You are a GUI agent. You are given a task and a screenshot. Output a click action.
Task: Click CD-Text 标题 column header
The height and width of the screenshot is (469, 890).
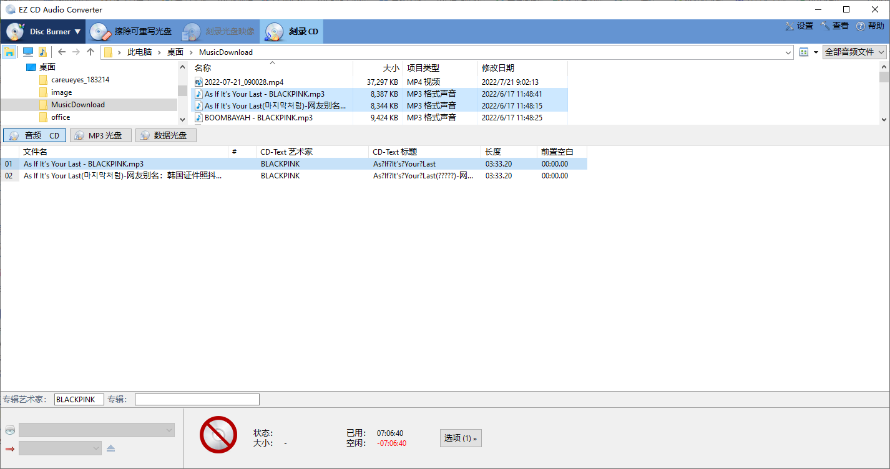pyautogui.click(x=424, y=152)
